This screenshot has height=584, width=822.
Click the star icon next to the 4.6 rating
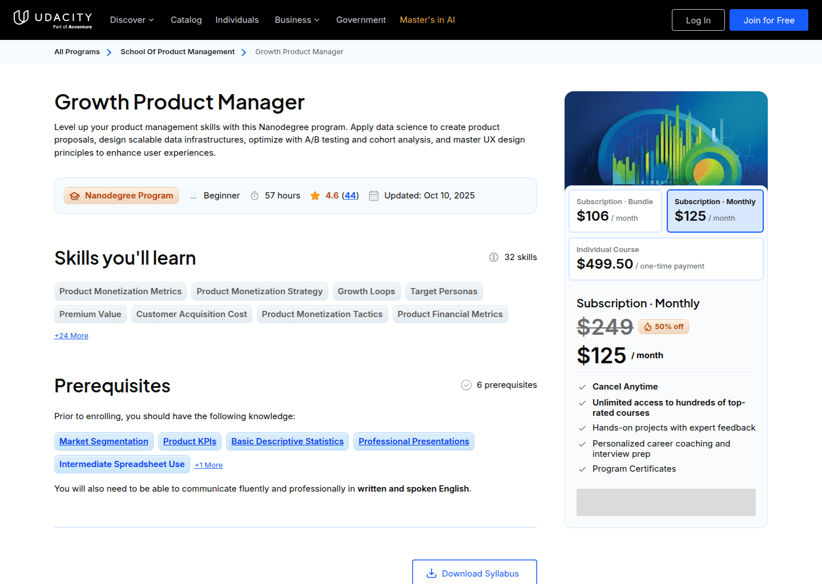coord(315,195)
